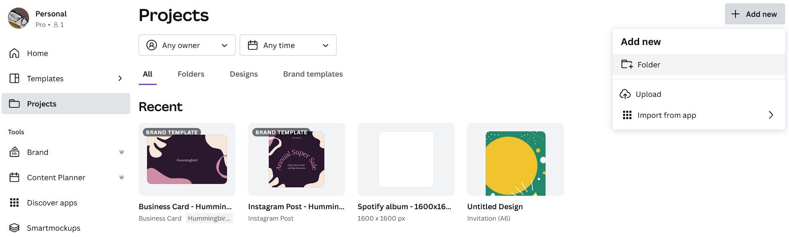Open the Brand kit icon
The image size is (789, 237).
click(14, 152)
